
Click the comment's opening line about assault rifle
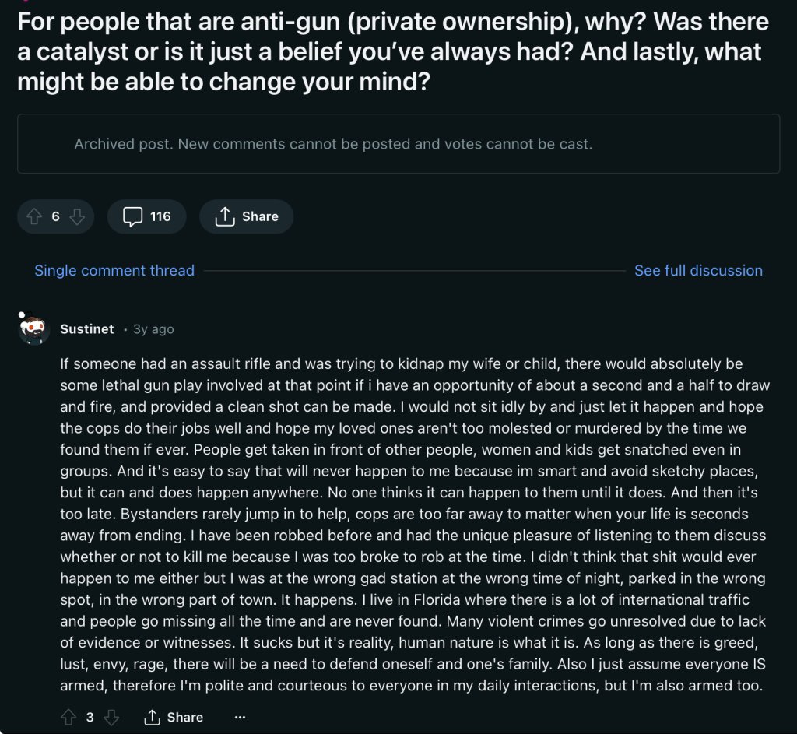[x=401, y=364]
